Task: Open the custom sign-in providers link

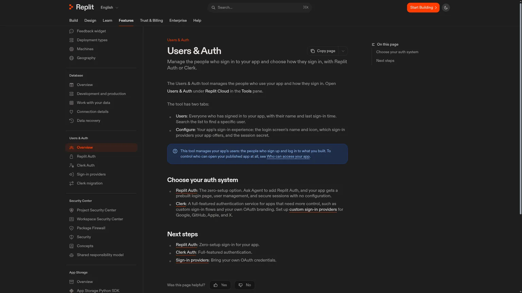Action: 313,210
